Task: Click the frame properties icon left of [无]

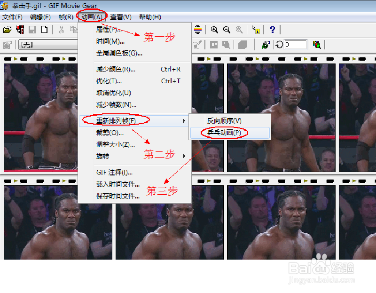Action: coord(8,45)
